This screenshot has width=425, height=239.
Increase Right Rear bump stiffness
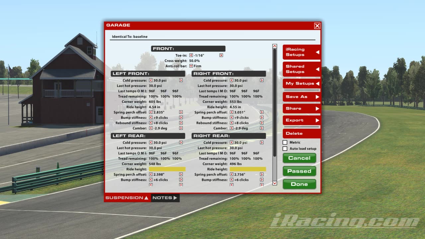(262, 180)
